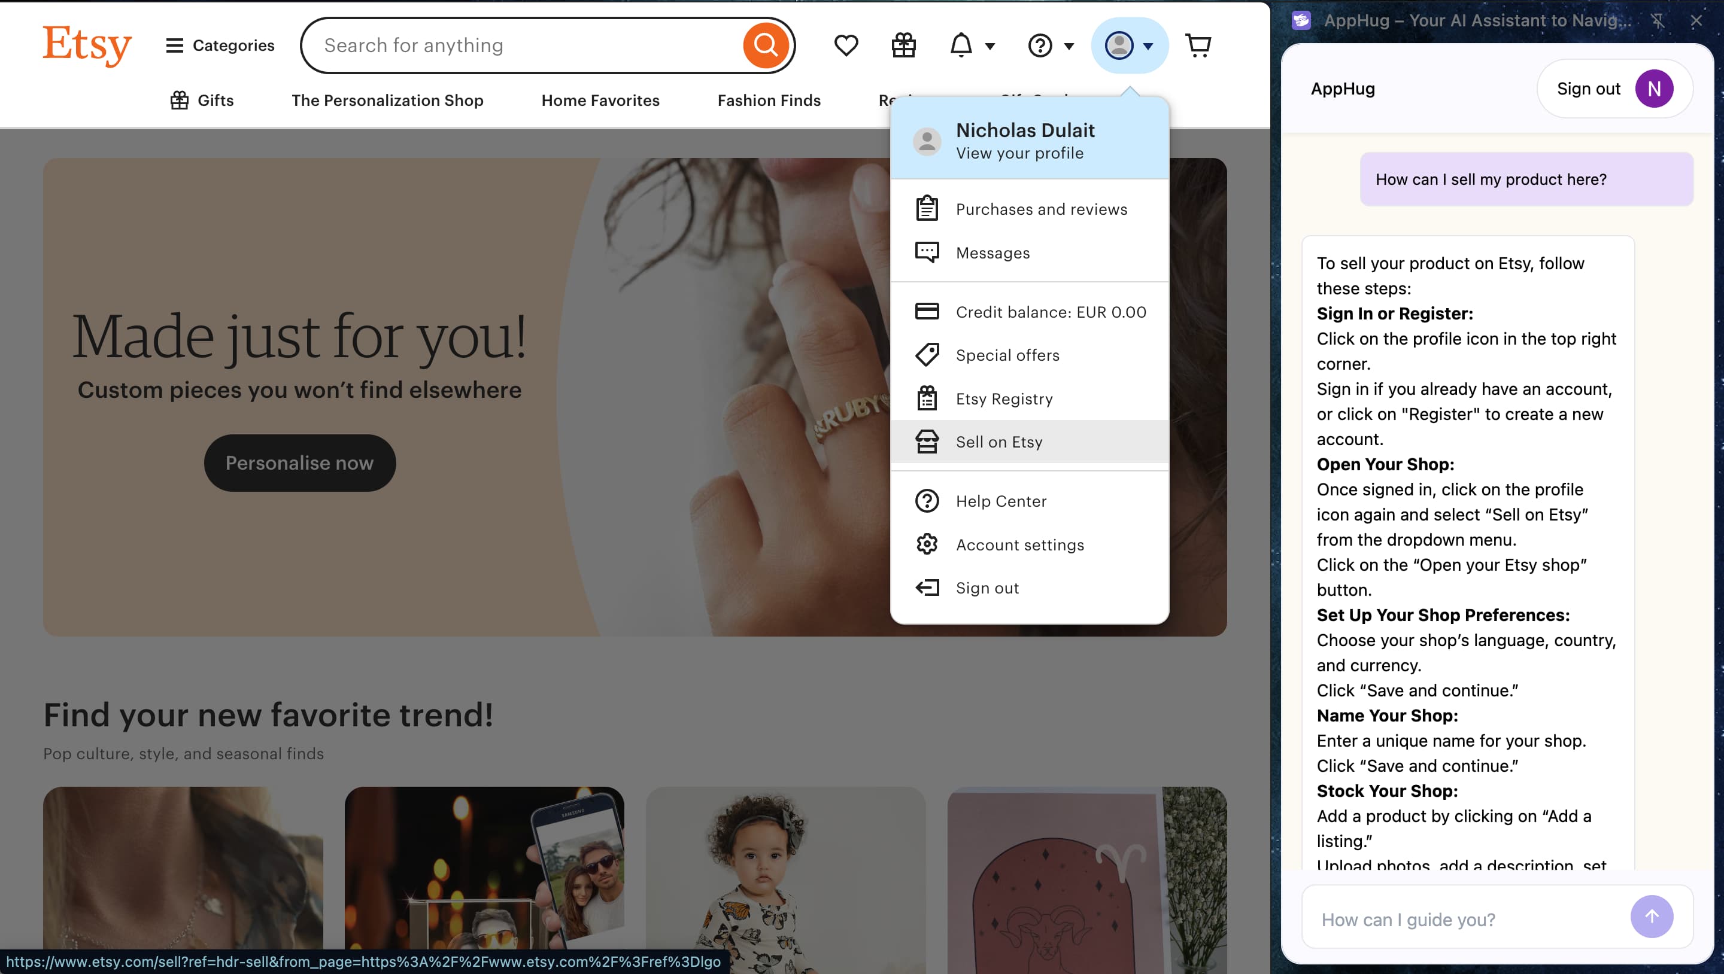The width and height of the screenshot is (1724, 974).
Task: Open the gift mode icon in header
Action: (903, 45)
